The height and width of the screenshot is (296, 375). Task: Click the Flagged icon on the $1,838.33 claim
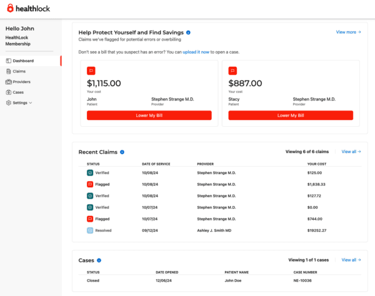[90, 184]
